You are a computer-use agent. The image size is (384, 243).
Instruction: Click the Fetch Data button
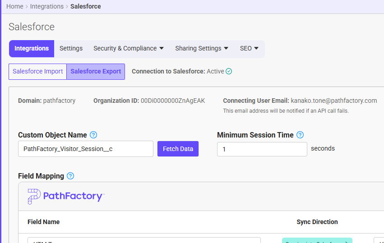[x=178, y=149]
